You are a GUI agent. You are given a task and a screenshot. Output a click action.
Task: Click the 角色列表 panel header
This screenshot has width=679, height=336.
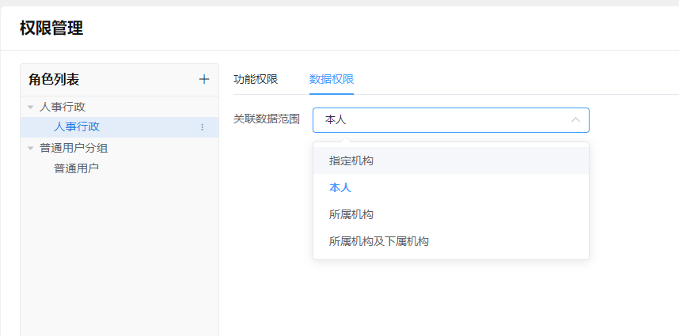[54, 79]
